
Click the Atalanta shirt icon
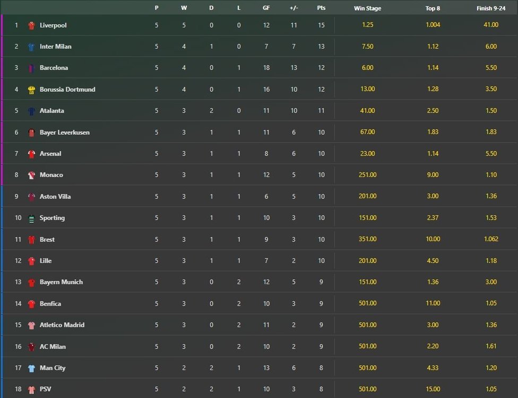click(x=31, y=111)
